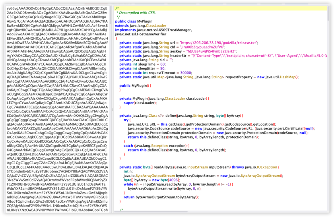Click the "byteArrayOutputStream.write(byArray, 0, n);" line
334x217 pixels.
coord(165,188)
